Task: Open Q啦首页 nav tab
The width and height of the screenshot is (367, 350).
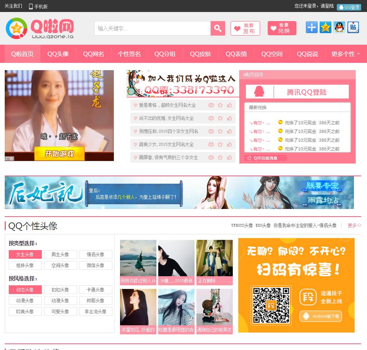Action: [23, 54]
